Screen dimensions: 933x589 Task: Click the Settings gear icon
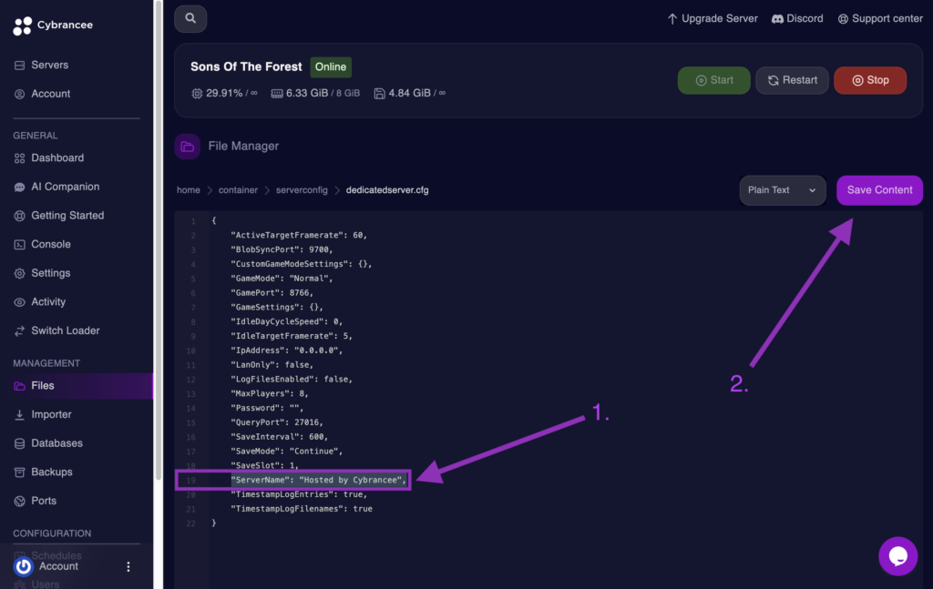click(20, 273)
